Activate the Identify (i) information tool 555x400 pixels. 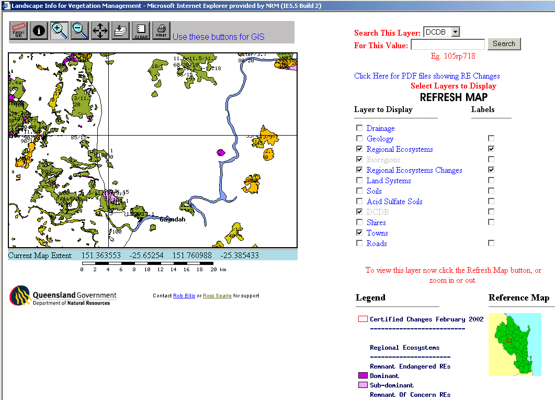click(39, 31)
